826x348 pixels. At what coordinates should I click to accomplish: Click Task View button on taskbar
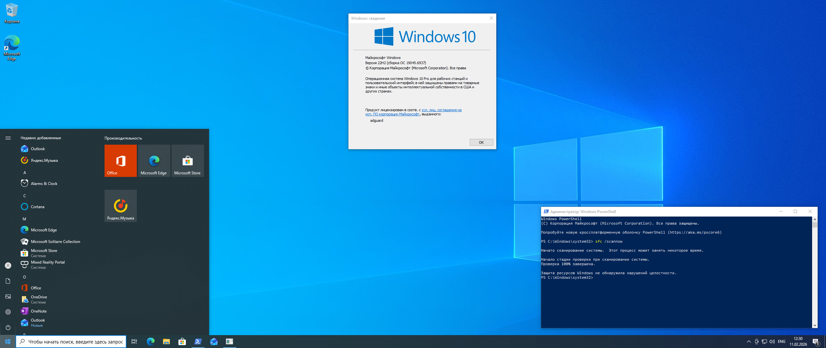point(134,342)
